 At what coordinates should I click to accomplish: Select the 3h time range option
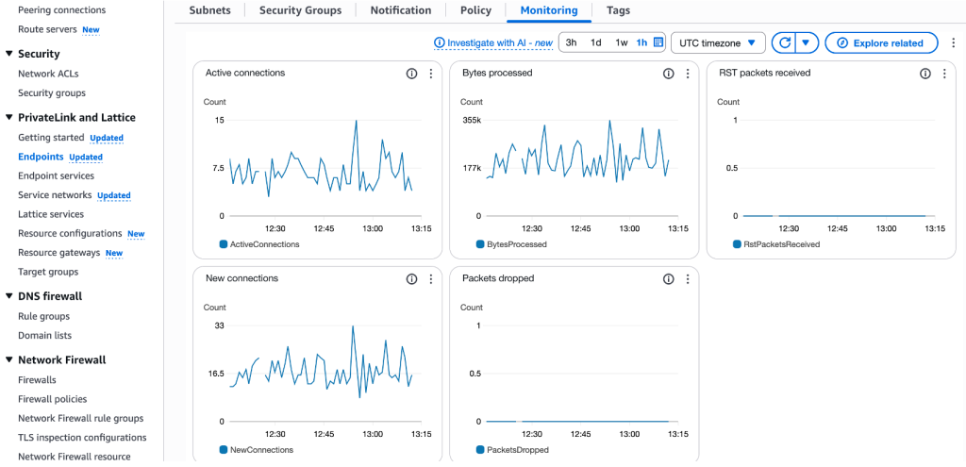pyautogui.click(x=571, y=42)
